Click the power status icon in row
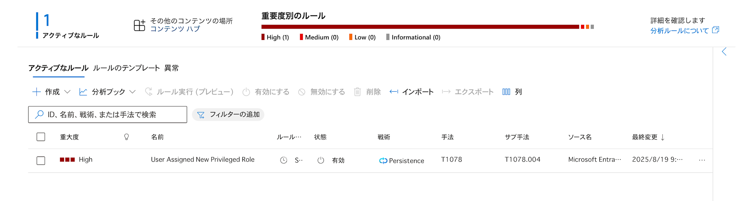The width and height of the screenshot is (754, 201). click(321, 160)
